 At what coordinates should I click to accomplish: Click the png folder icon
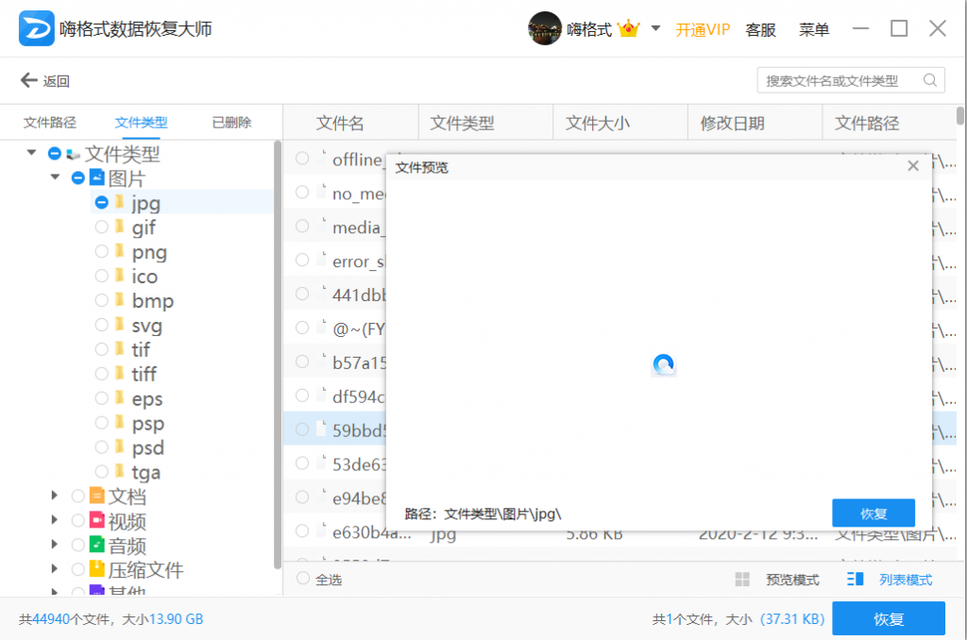tap(120, 251)
